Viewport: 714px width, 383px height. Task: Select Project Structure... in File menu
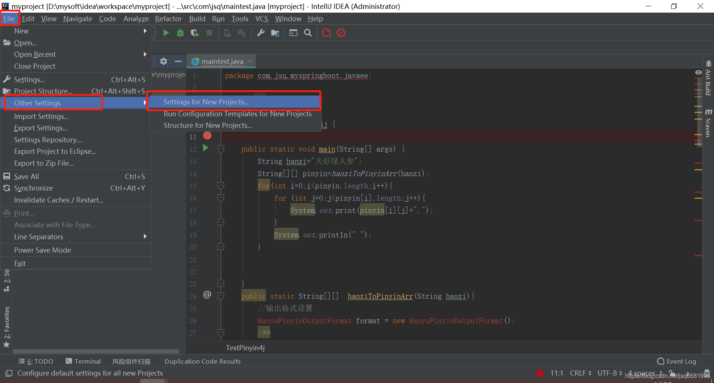(76, 91)
